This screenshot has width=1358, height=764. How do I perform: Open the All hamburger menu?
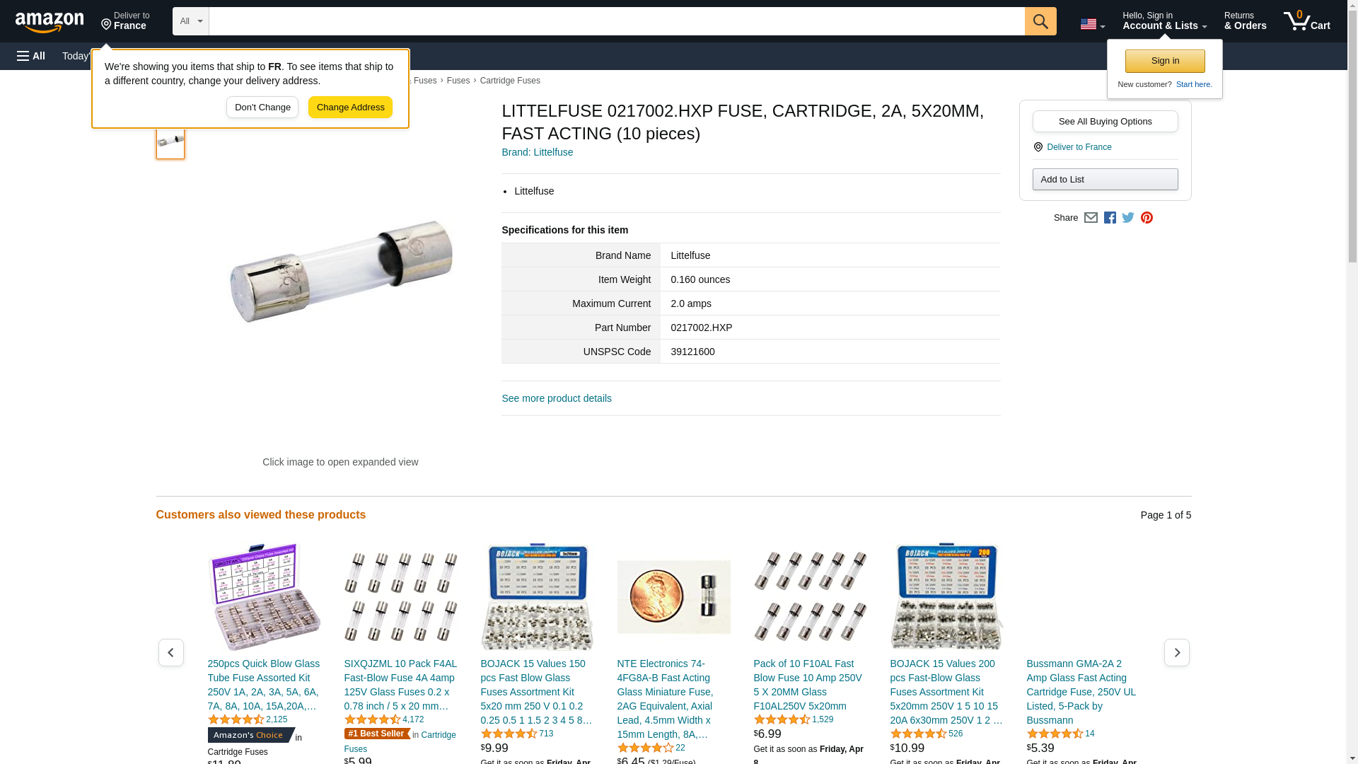click(31, 56)
